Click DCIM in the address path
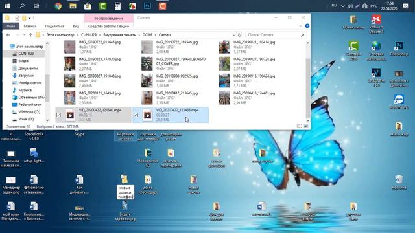The image size is (415, 233). click(147, 35)
